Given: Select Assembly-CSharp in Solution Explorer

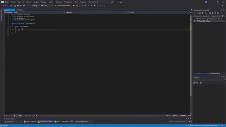Looking at the screenshot, I should [205, 21].
